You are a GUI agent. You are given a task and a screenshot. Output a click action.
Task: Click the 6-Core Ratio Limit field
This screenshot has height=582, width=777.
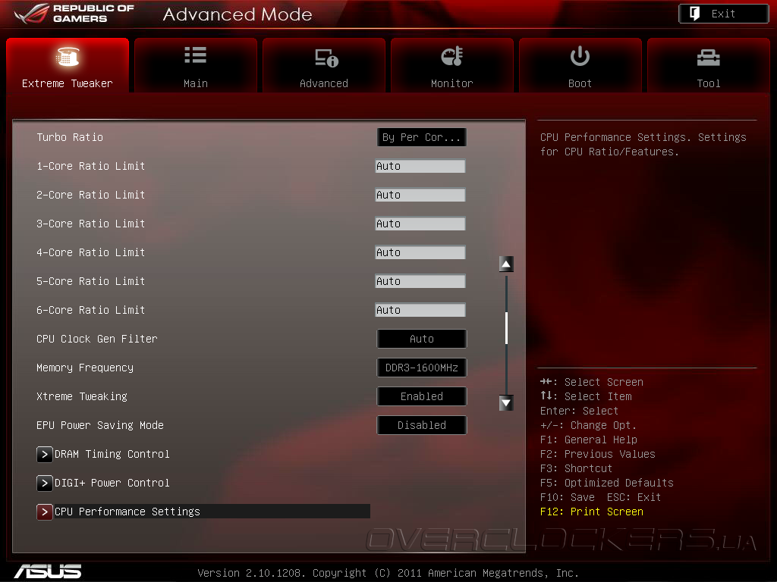(420, 310)
